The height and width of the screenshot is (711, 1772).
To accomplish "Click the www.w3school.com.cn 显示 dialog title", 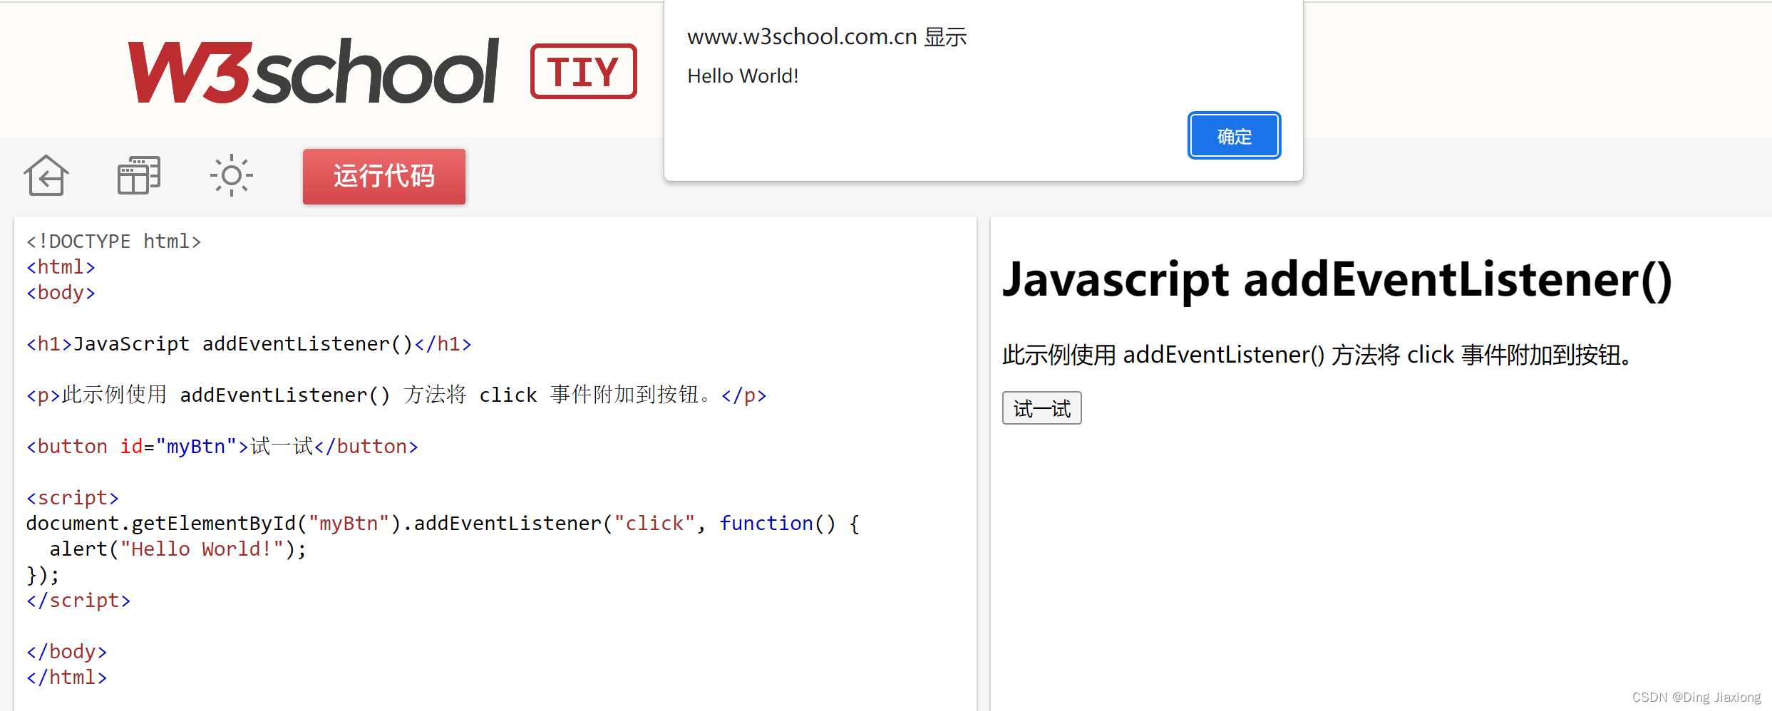I will pos(827,37).
